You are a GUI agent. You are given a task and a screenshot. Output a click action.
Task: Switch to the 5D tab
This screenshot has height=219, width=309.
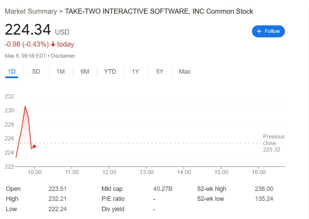(36, 72)
